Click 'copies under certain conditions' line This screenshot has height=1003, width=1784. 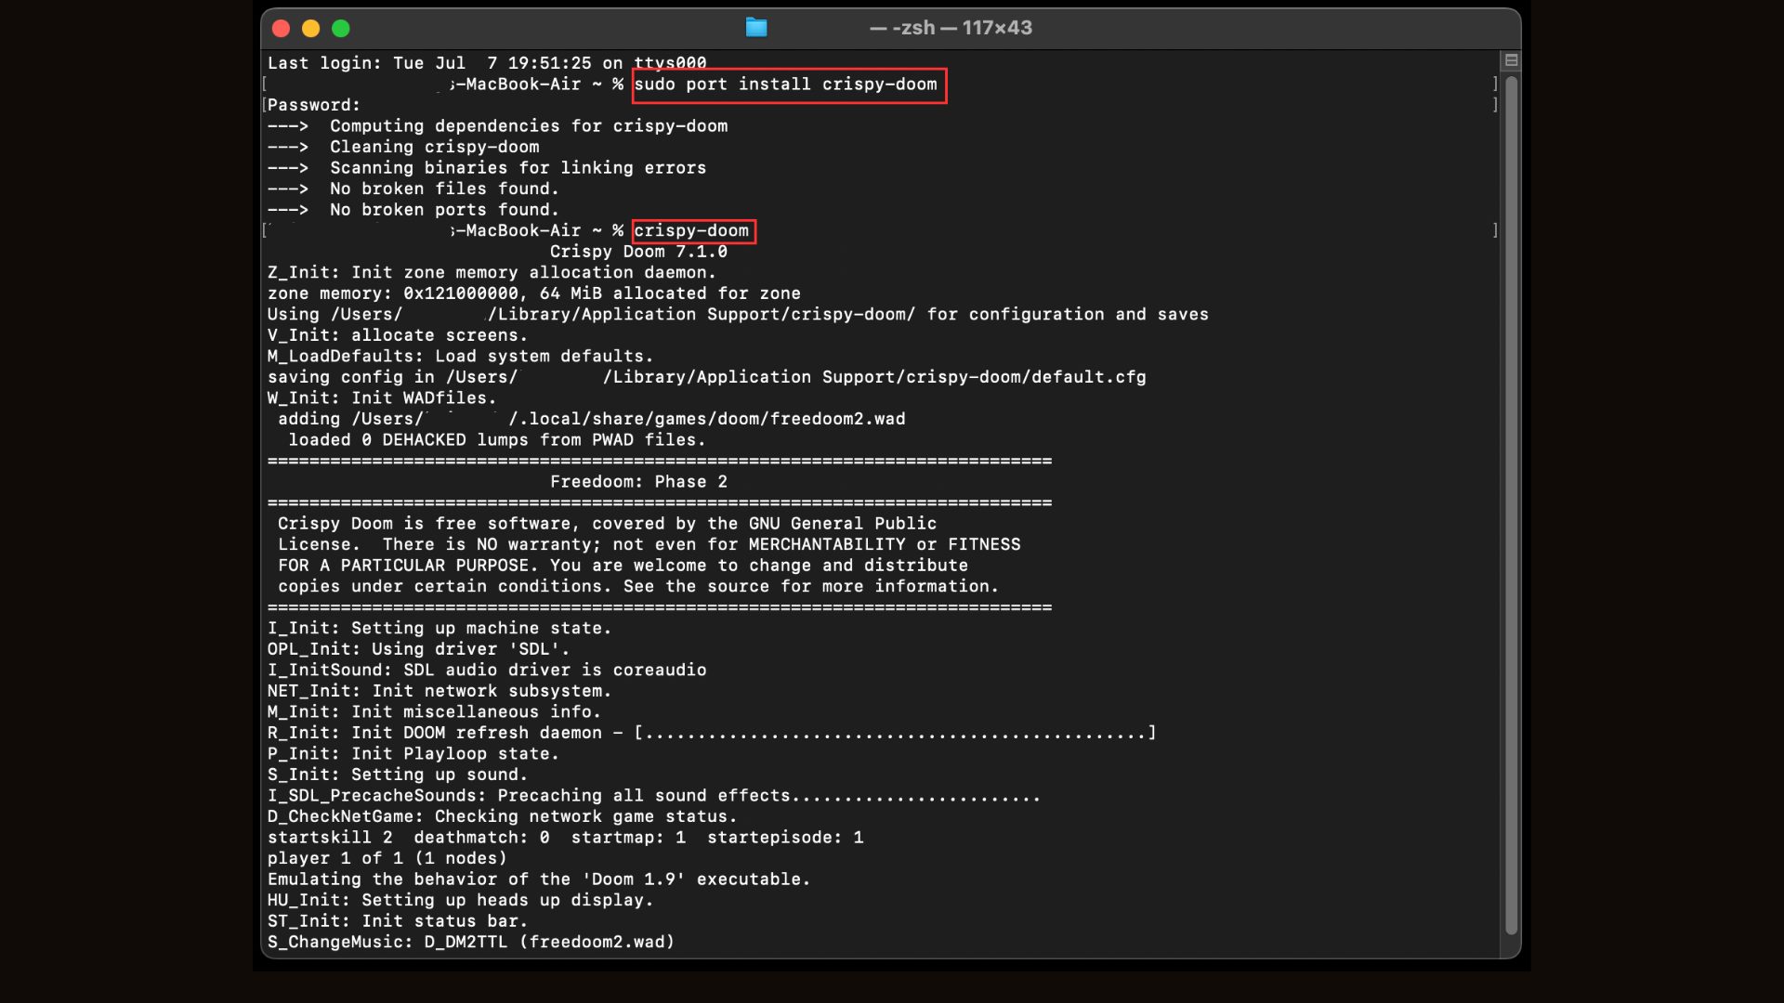point(638,586)
